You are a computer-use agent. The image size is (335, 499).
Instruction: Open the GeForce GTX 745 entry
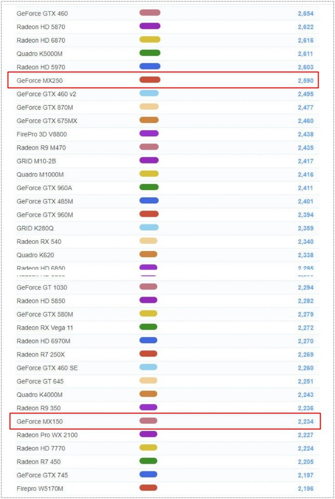click(42, 475)
